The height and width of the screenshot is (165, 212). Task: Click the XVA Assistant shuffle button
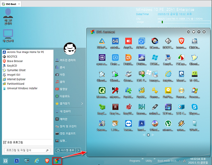(188, 32)
